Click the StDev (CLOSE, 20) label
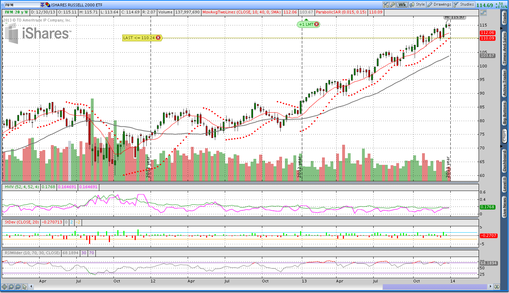Viewport: 509px width, 293px height. [x=21, y=222]
